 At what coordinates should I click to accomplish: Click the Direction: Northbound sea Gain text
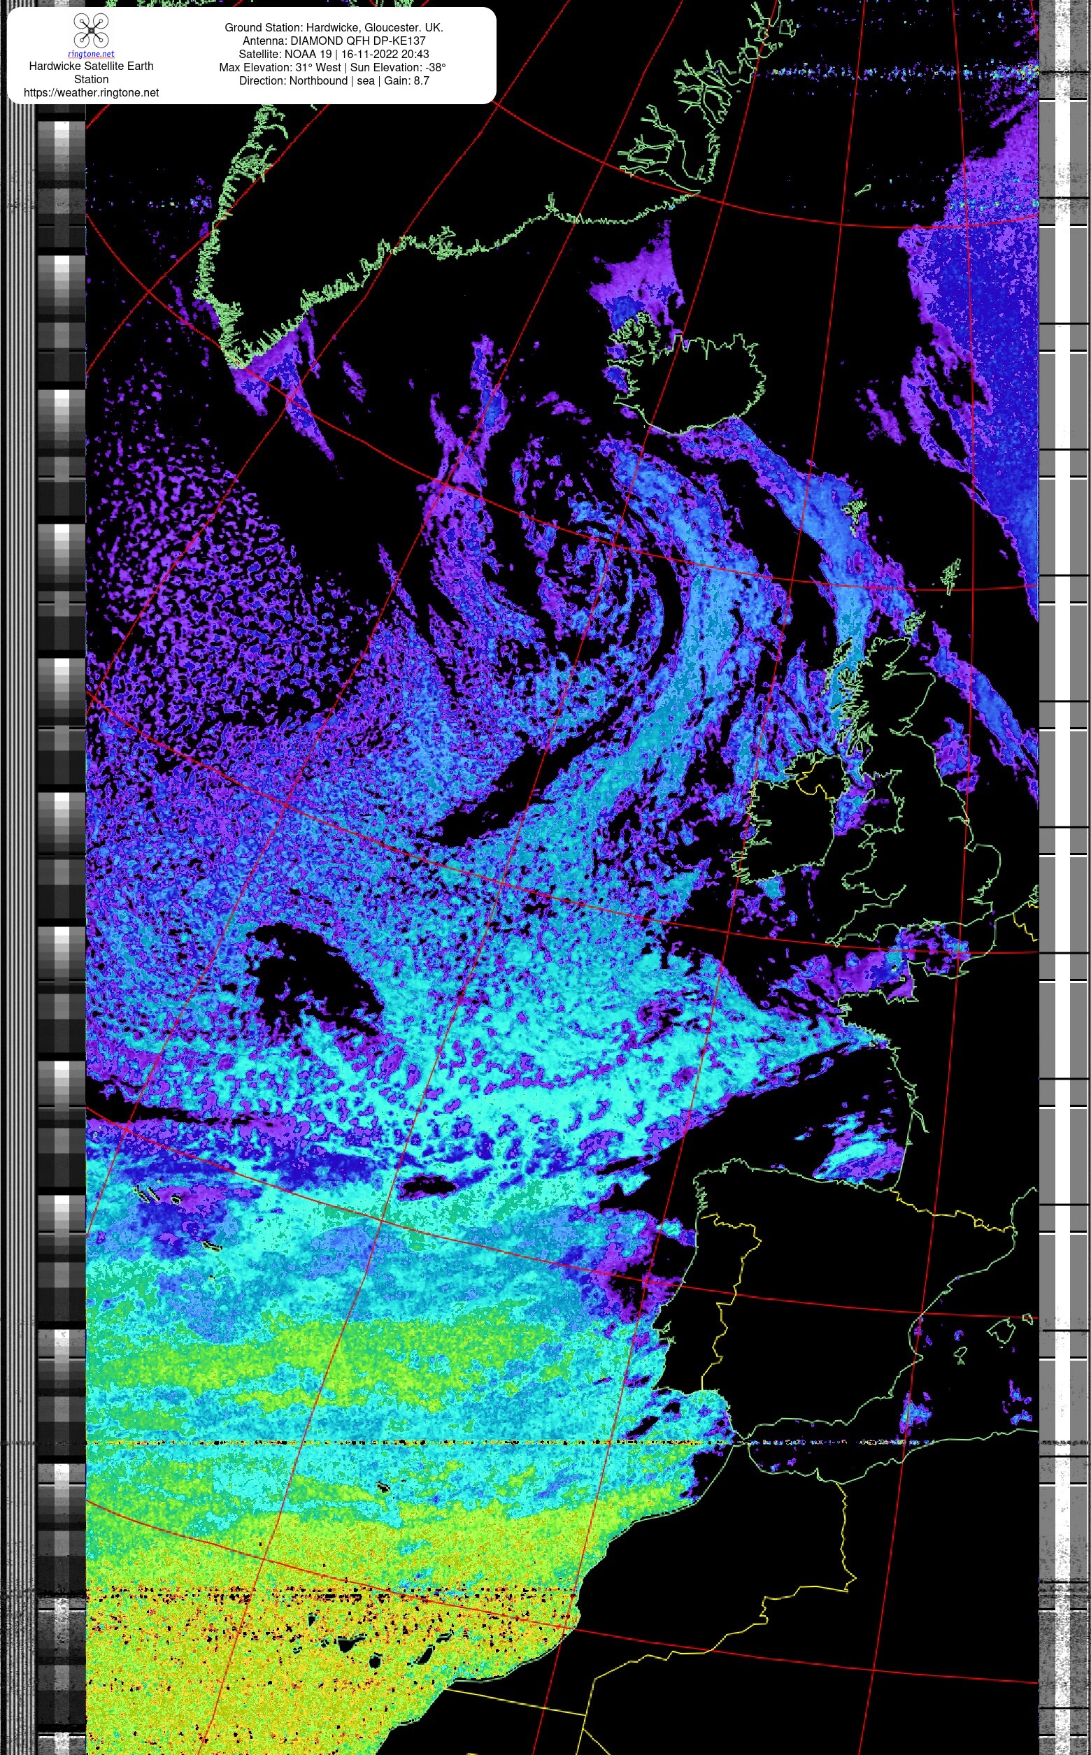click(334, 81)
